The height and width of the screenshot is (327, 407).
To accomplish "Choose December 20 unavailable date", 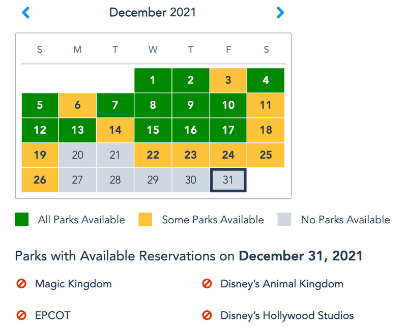I will (x=77, y=155).
